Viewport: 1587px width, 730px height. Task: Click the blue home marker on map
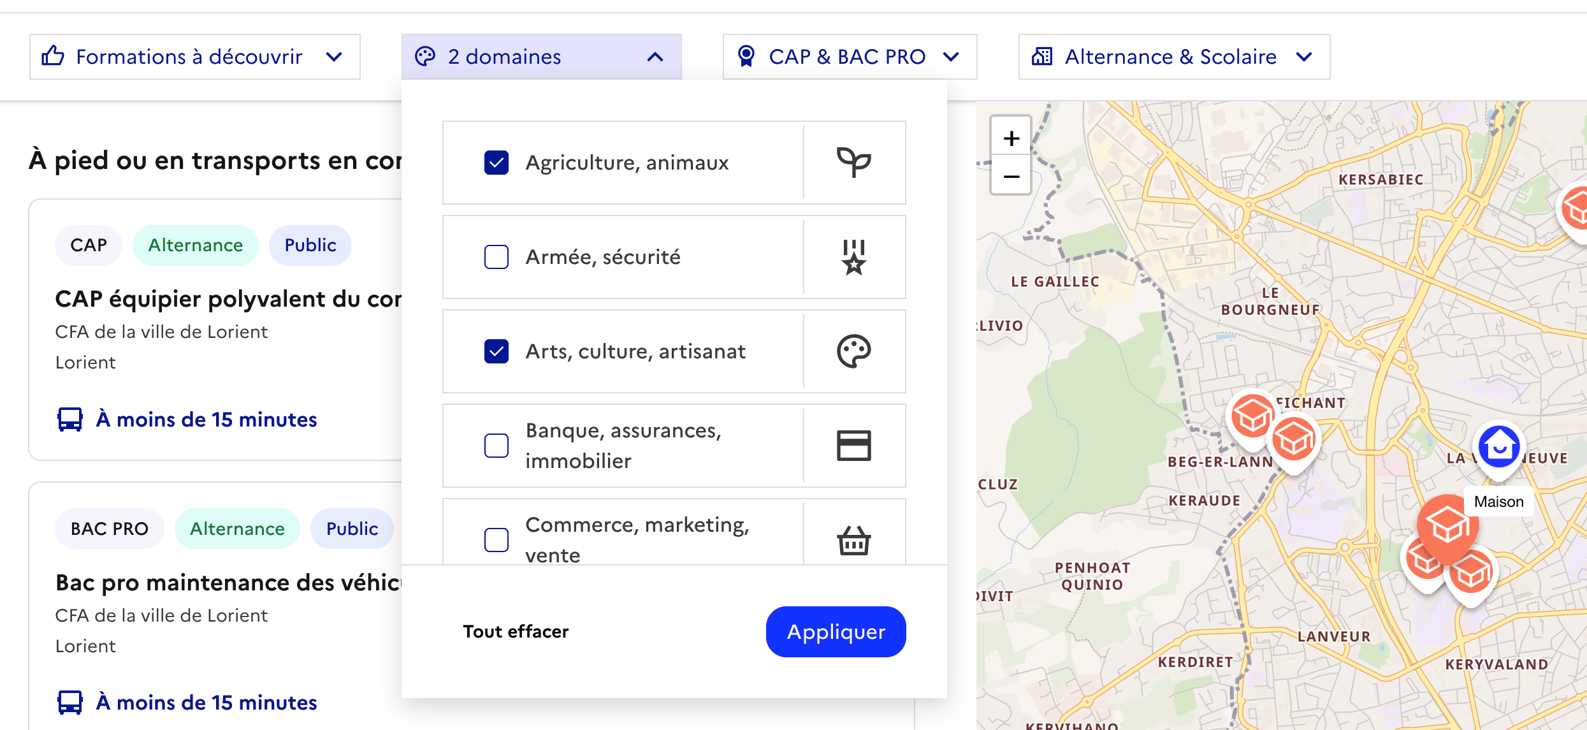1499,446
